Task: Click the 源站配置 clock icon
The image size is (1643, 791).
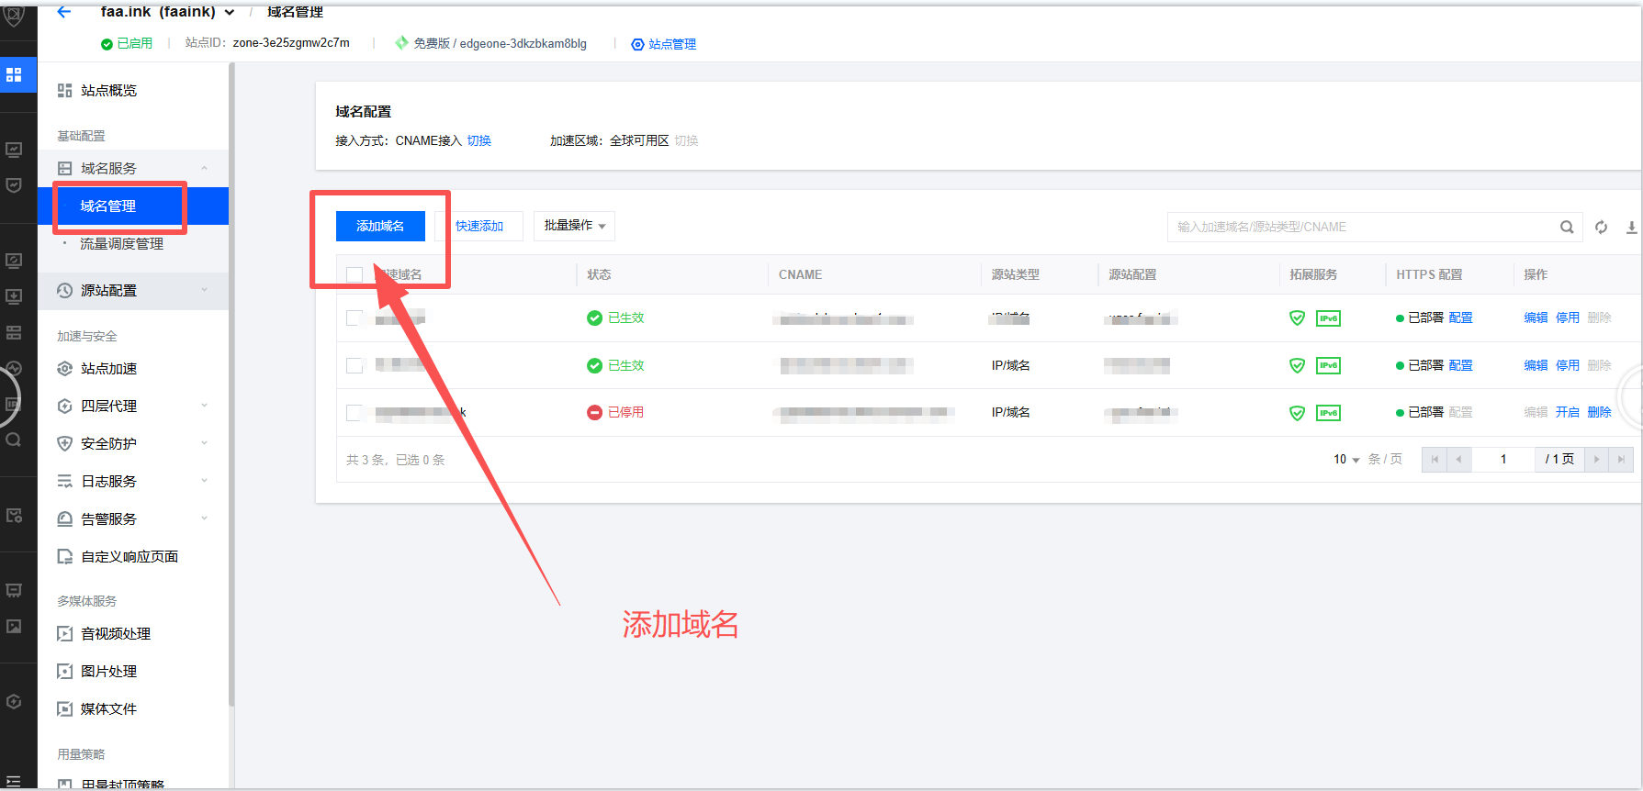Action: click(64, 290)
